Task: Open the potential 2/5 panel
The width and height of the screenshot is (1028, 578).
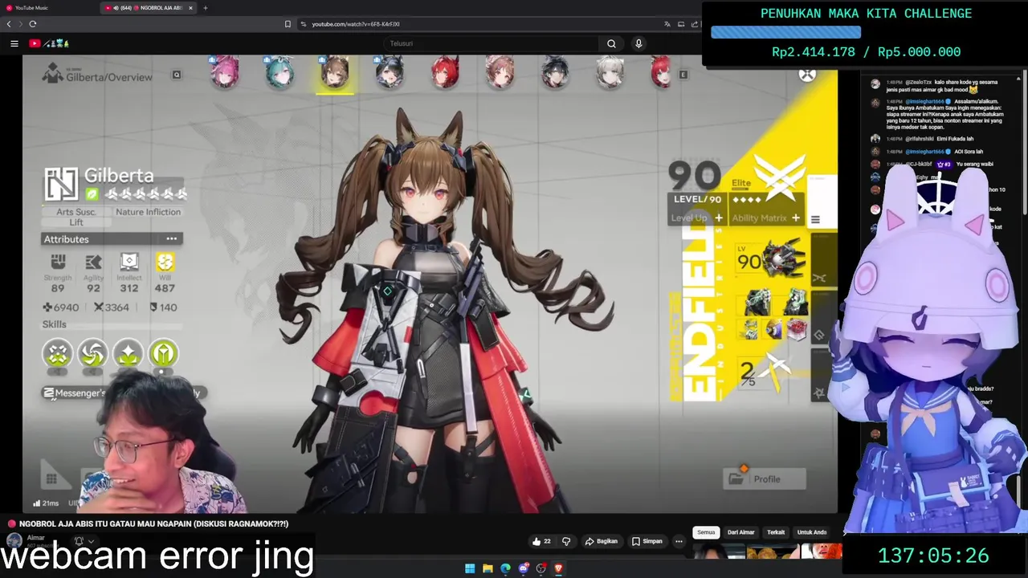Action: (x=763, y=372)
